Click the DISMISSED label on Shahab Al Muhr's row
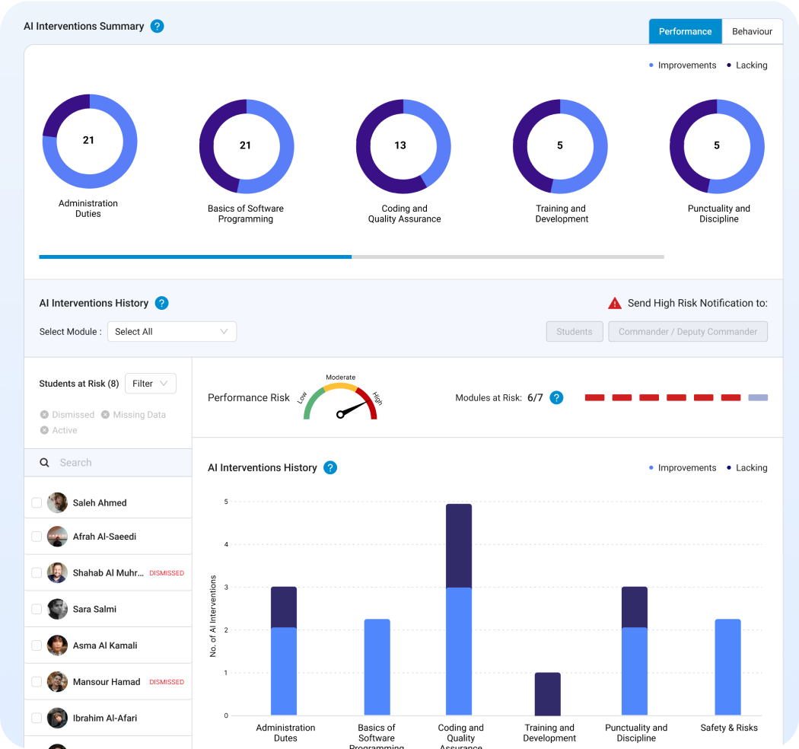The image size is (799, 749). 167,573
